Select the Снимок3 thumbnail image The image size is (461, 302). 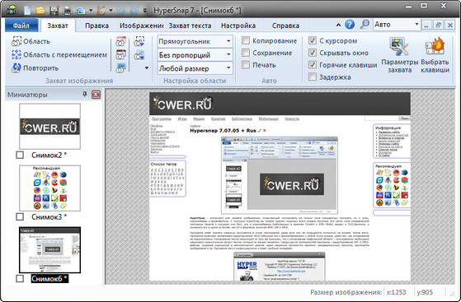[x=49, y=188]
